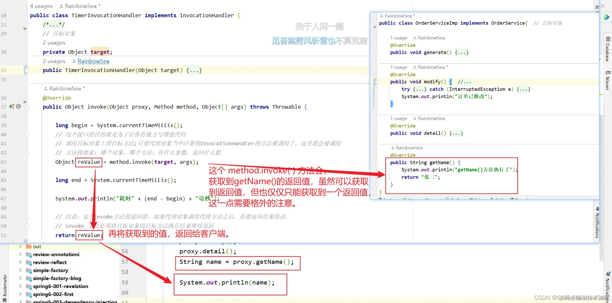Expand the out folder in project tree

click(x=20, y=246)
